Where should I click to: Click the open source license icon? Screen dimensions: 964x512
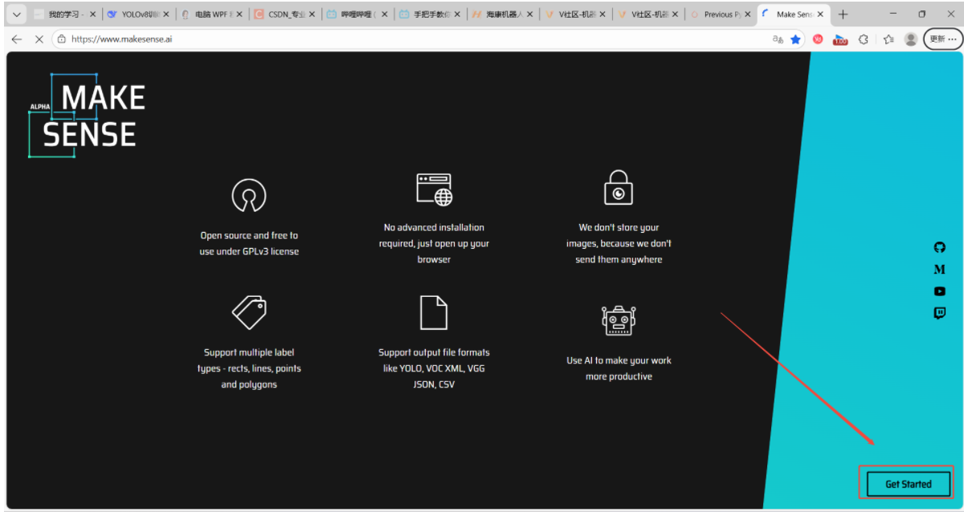[248, 195]
